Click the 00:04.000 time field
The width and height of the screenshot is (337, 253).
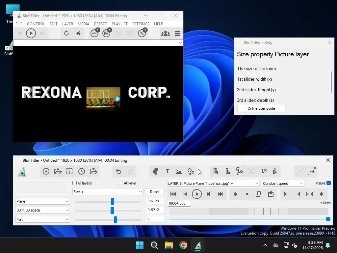[179, 203]
